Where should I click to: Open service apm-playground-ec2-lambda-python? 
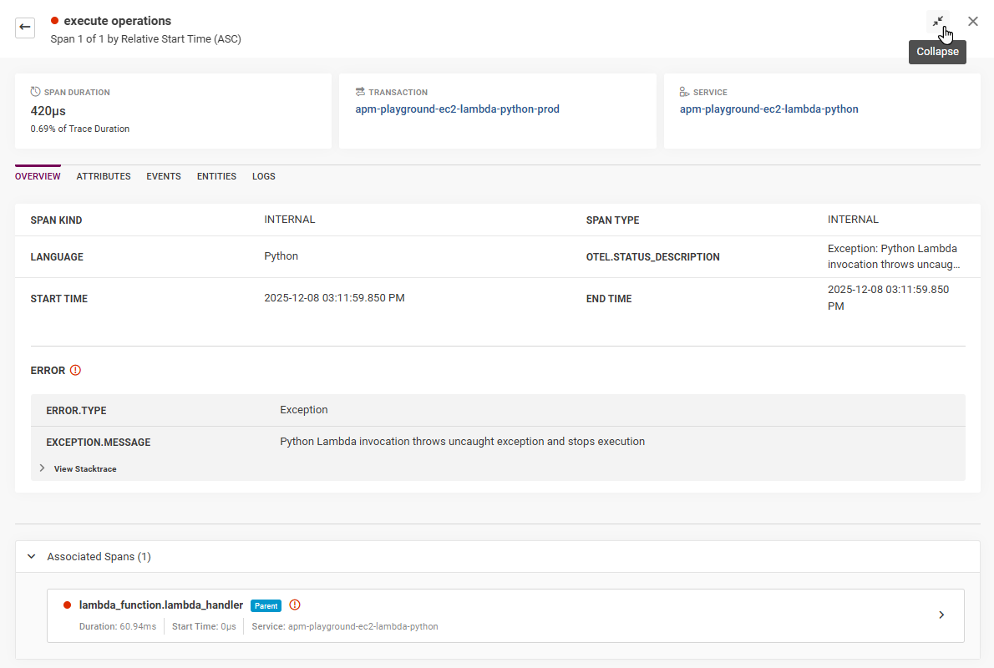[x=768, y=109]
